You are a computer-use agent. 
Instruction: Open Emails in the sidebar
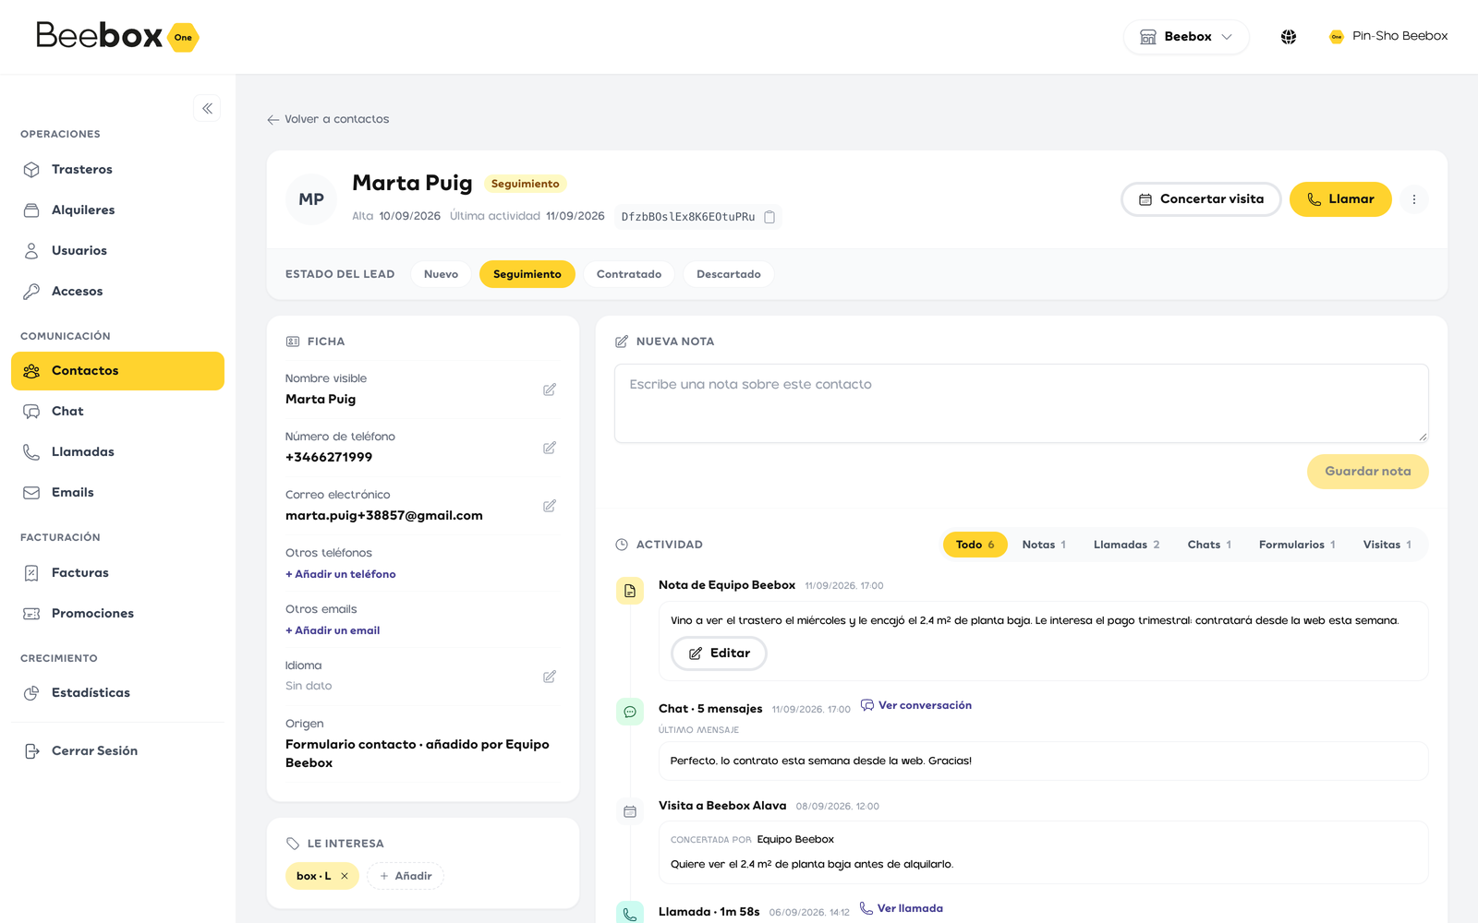[117, 493]
